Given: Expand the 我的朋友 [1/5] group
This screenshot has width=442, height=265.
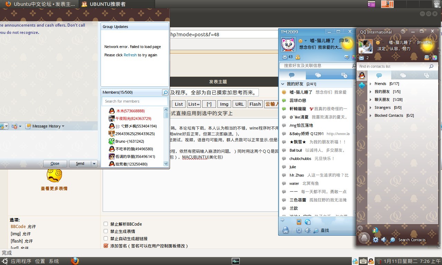Looking at the screenshot, I should 370,92.
